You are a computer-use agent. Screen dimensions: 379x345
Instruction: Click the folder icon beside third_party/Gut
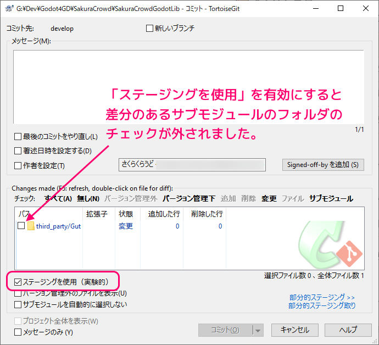[31, 226]
